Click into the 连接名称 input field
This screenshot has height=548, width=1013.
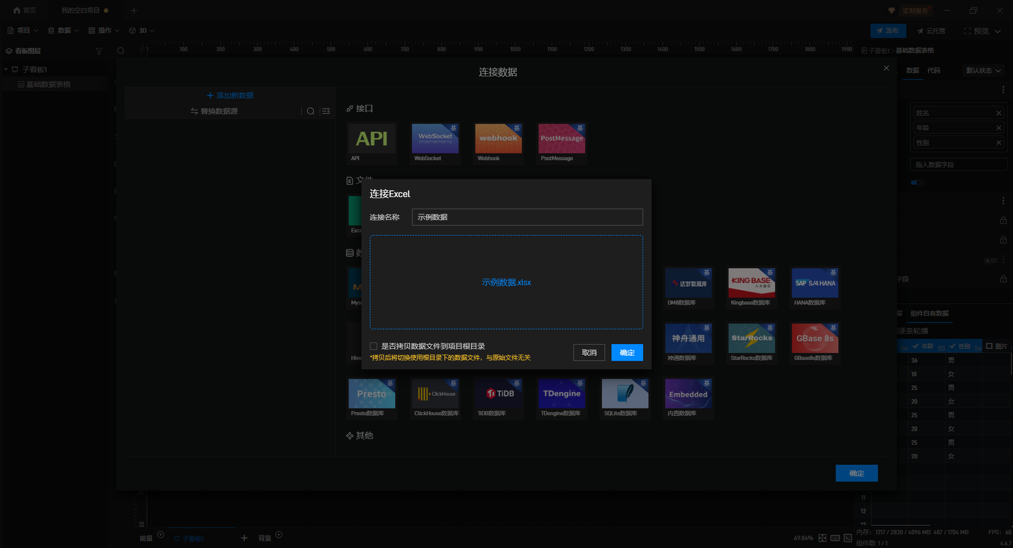pos(527,217)
